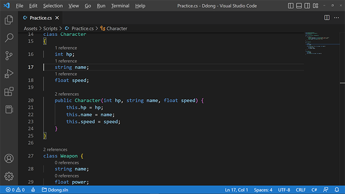Viewport: 345px width, 194px height.
Task: Place cursor on 'this.hp = hp;' line
Action: (85, 108)
